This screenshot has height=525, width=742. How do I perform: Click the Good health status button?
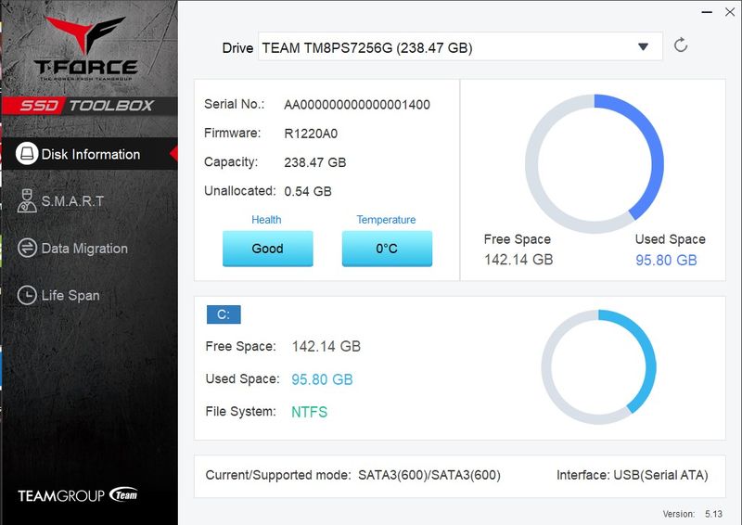tap(267, 249)
